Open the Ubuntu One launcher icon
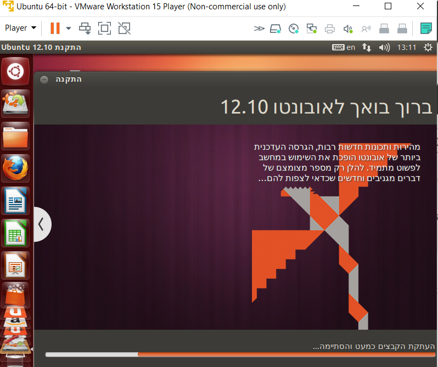 pos(15,312)
